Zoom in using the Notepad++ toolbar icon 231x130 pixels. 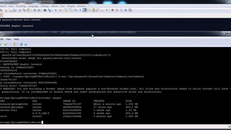pyautogui.click(x=56, y=10)
